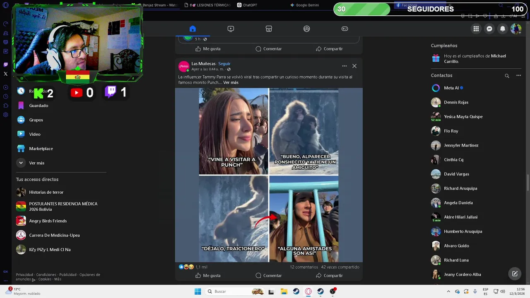Follow Las Muñecas page via Seguir
The height and width of the screenshot is (298, 530).
click(x=224, y=64)
